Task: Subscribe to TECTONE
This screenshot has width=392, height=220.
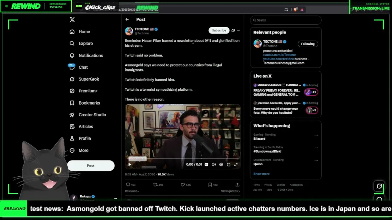Action: (x=219, y=30)
